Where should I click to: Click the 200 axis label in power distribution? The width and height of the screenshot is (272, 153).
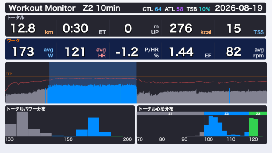click(127, 139)
